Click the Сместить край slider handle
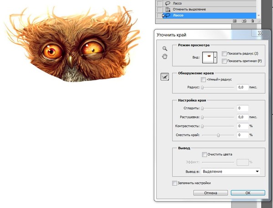The height and width of the screenshot is (208, 273). click(218, 135)
